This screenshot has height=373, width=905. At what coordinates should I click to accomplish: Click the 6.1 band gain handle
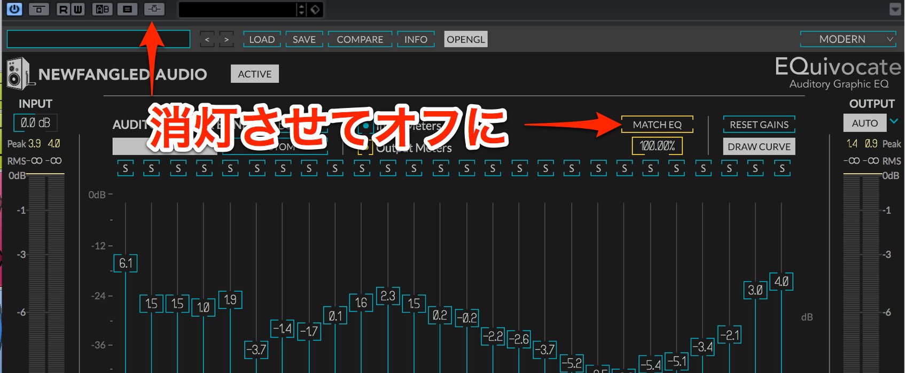pos(126,263)
